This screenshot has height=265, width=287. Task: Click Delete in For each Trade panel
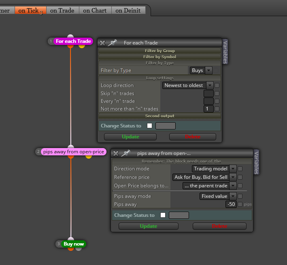pyautogui.click(x=193, y=137)
